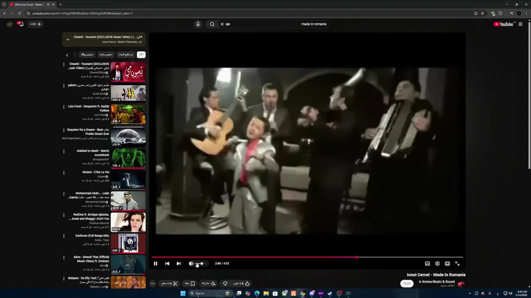Screen dimensions: 531x298
Task: Open 'Khaled - C'Est La Vie' title link
Action: click(96, 172)
